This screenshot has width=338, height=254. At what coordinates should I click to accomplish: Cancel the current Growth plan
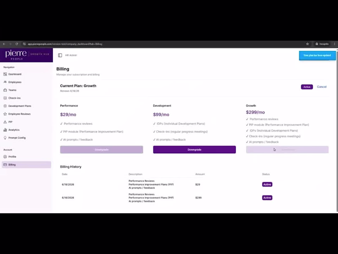click(x=322, y=87)
